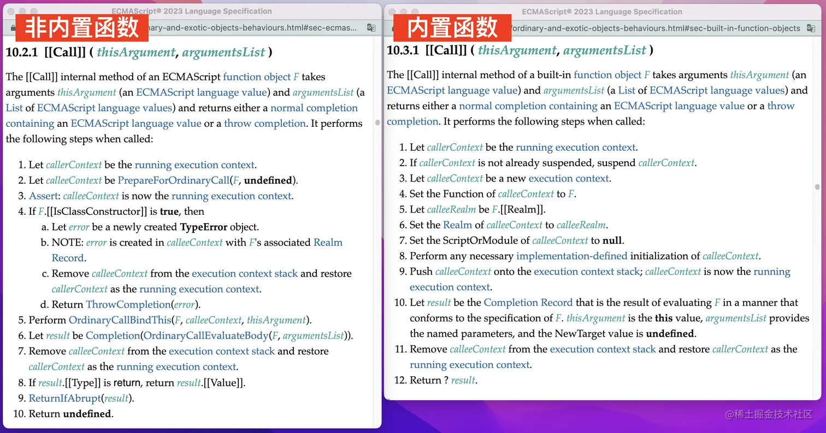Open 'execution context stack' in right window step 11
Image resolution: width=826 pixels, height=433 pixels.
point(603,349)
